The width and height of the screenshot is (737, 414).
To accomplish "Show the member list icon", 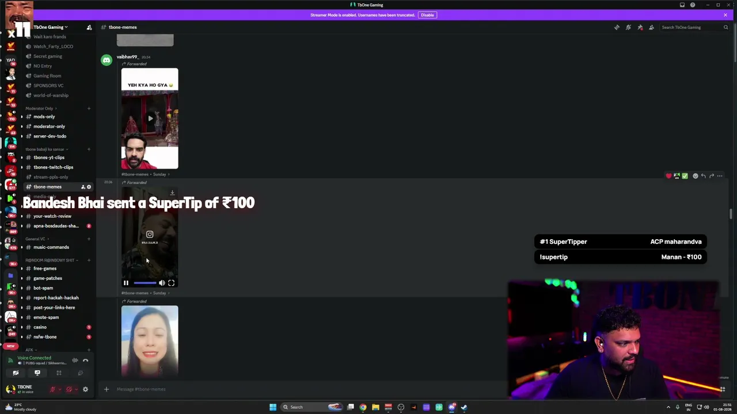I will [x=651, y=27].
